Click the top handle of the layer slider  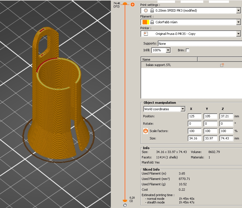click(125, 4)
